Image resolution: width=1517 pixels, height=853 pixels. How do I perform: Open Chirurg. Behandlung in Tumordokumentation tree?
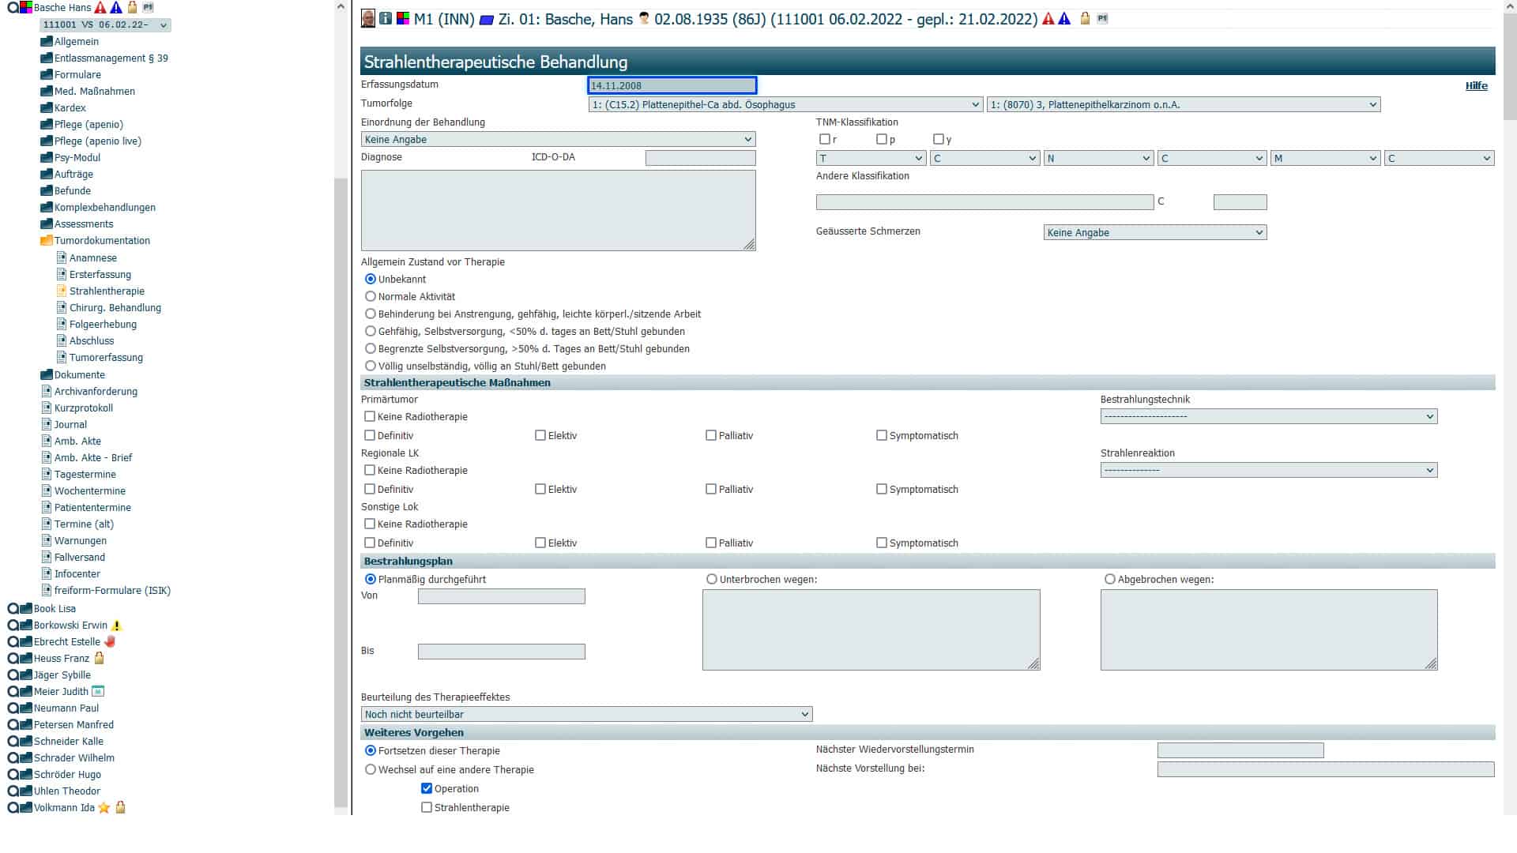115,308
